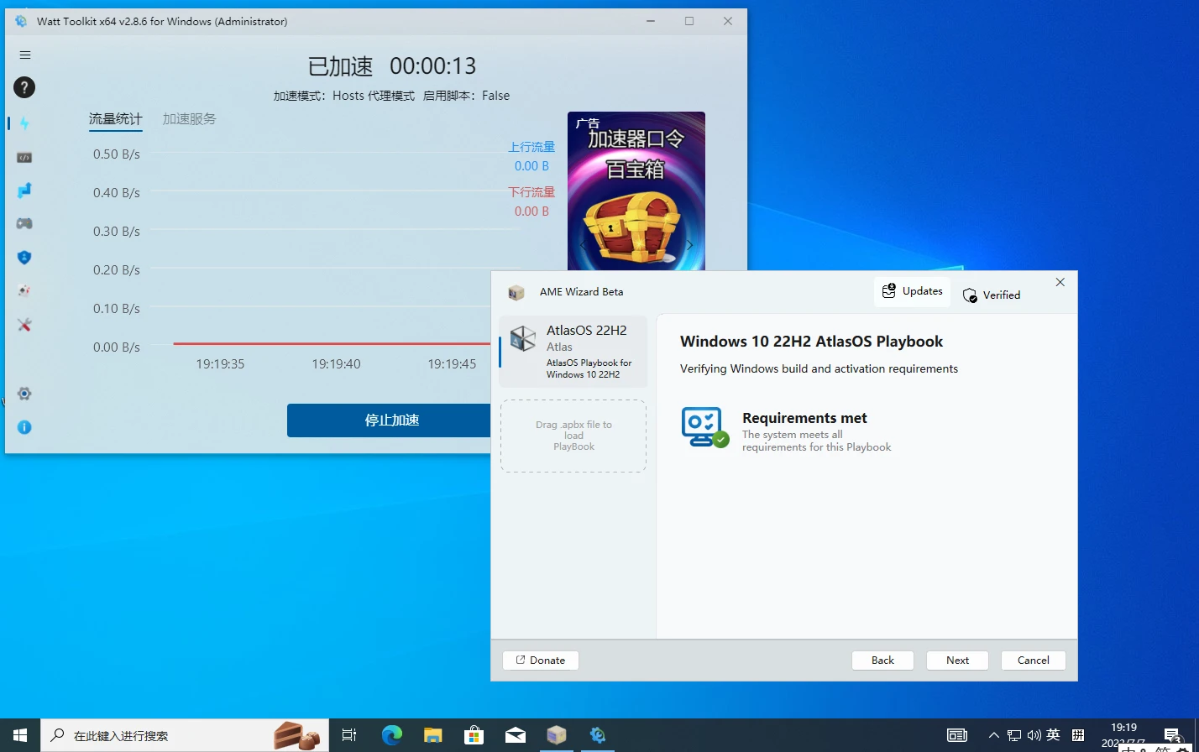
Task: Open the Windows Start menu
Action: point(20,735)
